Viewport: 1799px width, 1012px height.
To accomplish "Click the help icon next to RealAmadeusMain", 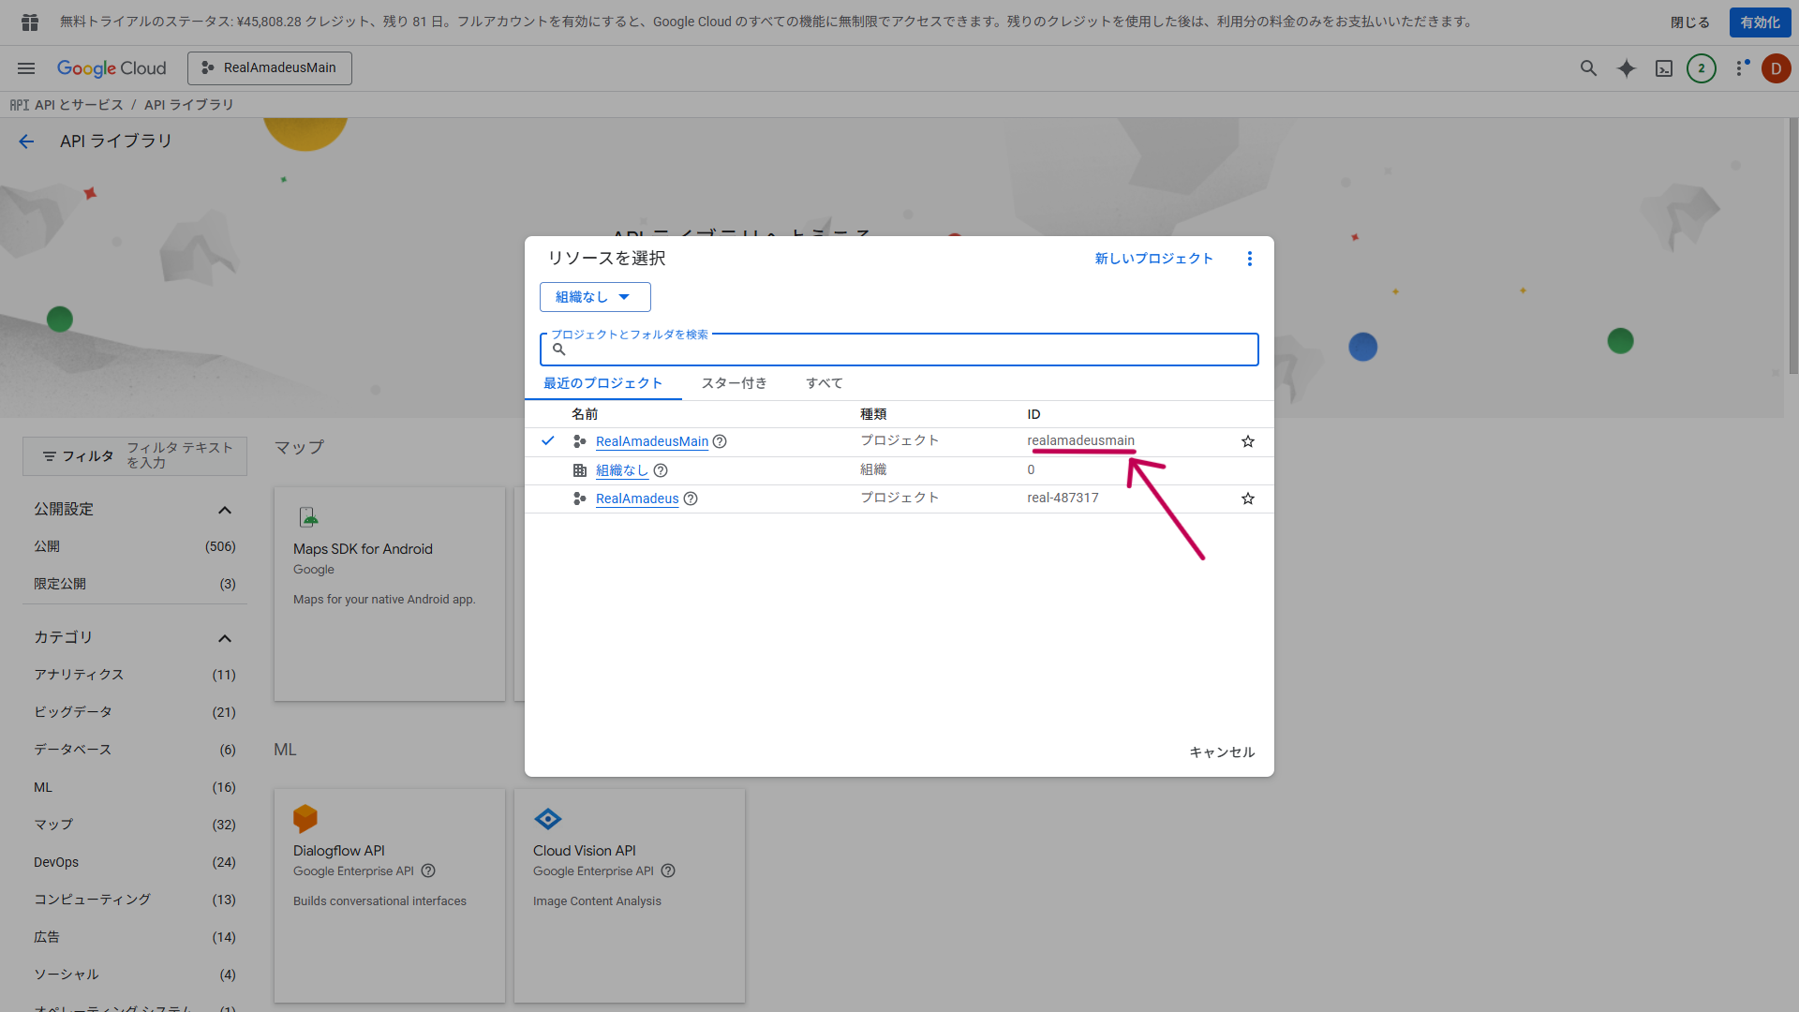I will pos(720,441).
